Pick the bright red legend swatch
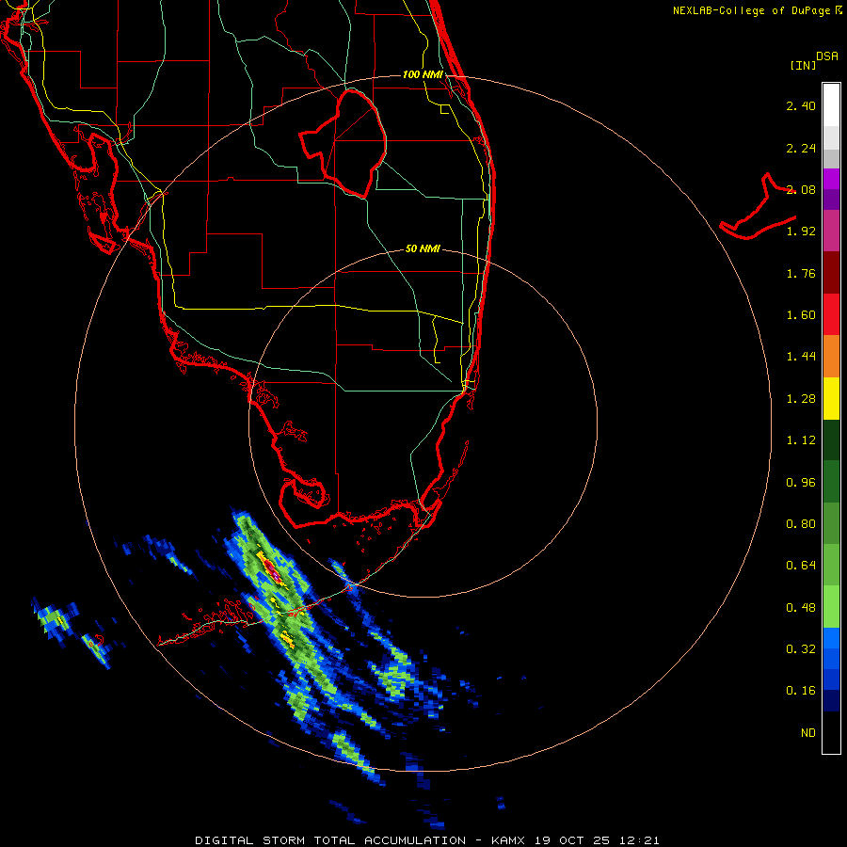 point(831,314)
